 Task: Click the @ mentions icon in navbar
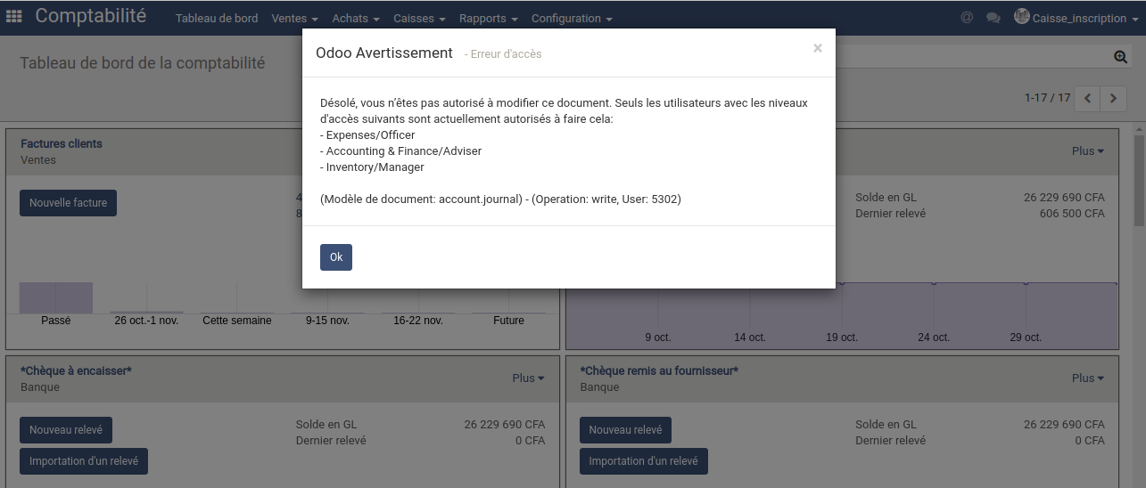click(x=967, y=18)
